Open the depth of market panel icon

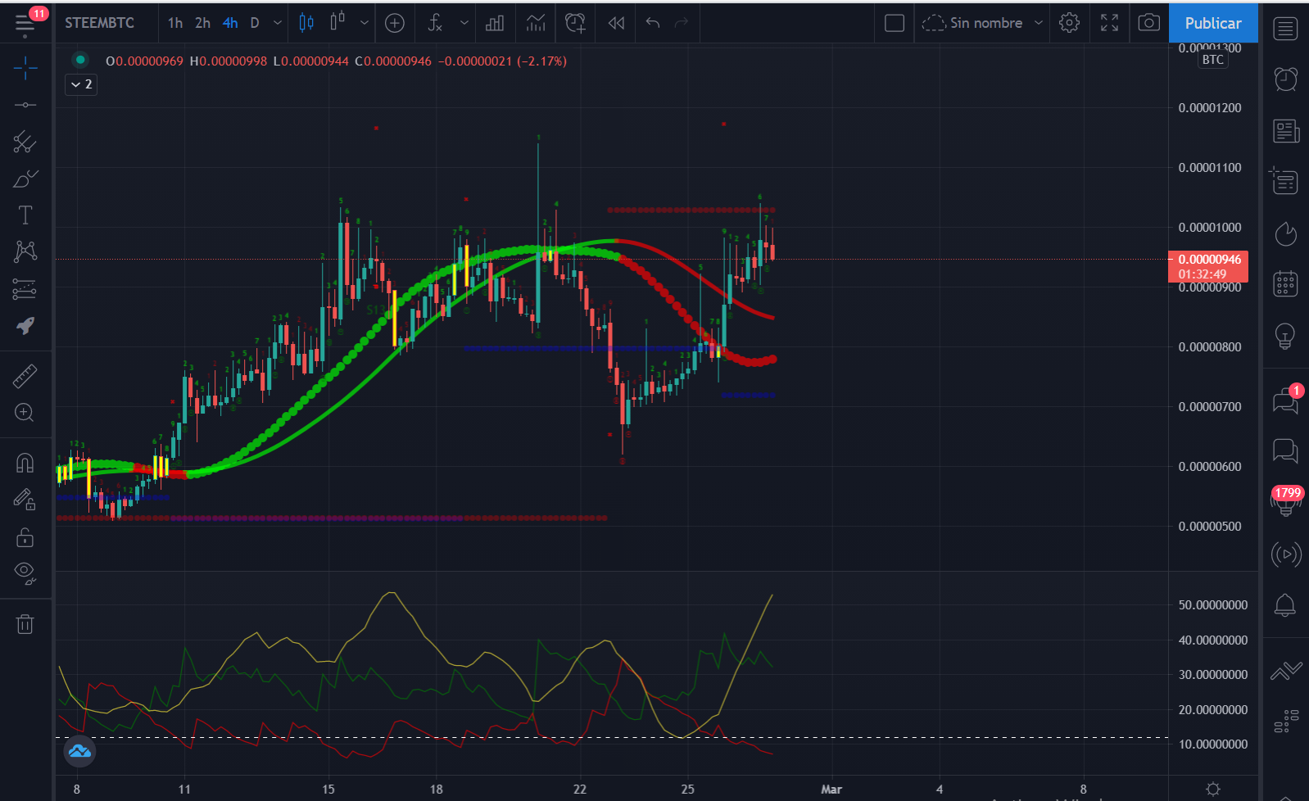coord(1285,721)
